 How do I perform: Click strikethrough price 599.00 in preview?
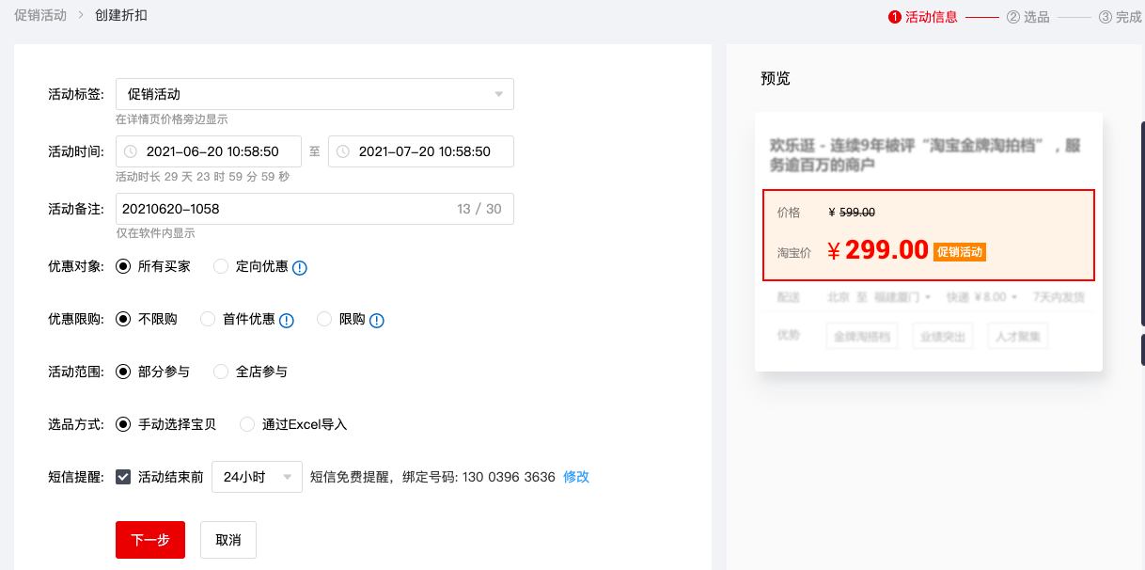[852, 213]
